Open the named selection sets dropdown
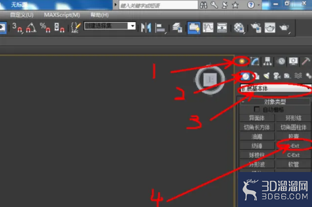Image resolution: width=312 pixels, height=207 pixels. pyautogui.click(x=133, y=26)
